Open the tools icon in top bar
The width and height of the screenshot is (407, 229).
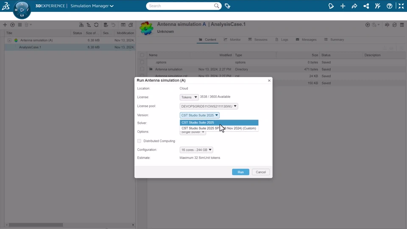tap(378, 6)
